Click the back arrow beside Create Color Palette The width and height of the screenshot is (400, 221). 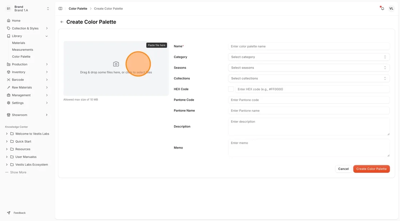coord(62,22)
